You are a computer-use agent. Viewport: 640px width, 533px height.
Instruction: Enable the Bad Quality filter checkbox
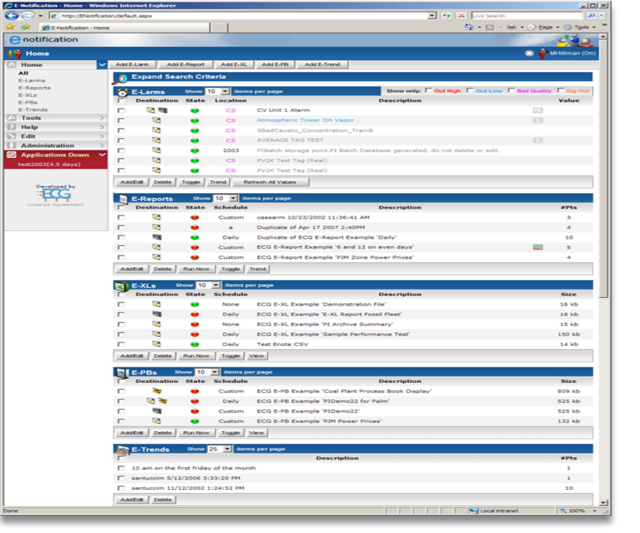[x=511, y=91]
